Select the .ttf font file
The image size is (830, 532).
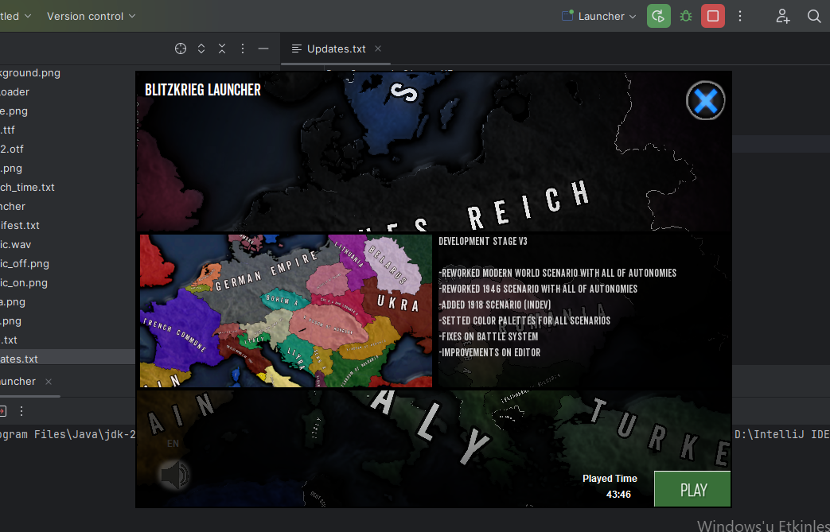point(8,130)
